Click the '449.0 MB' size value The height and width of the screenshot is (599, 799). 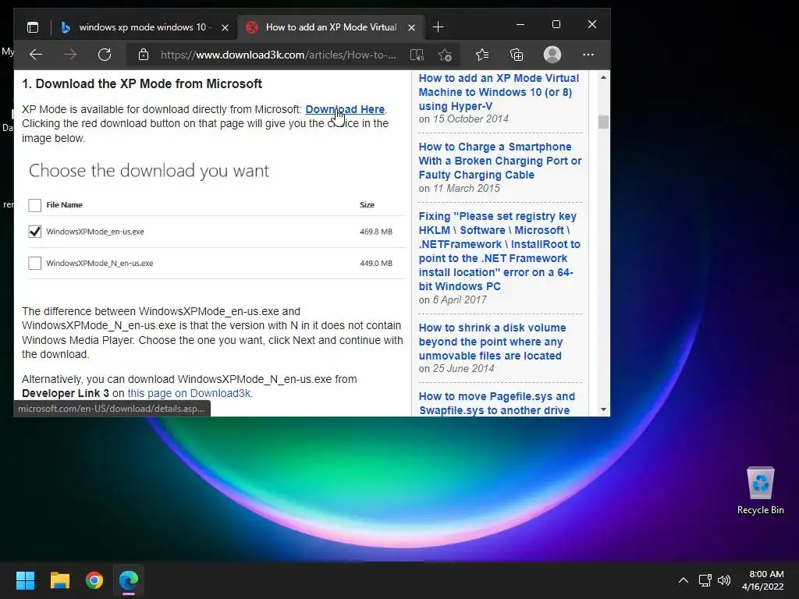point(376,264)
